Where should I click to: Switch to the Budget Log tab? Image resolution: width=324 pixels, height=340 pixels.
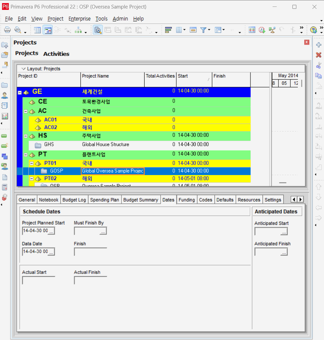(x=74, y=200)
